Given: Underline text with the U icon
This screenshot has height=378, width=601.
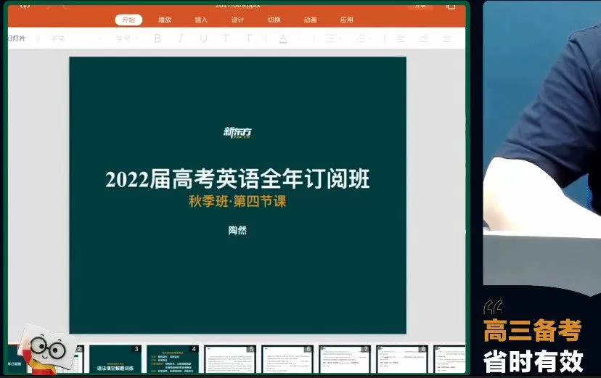Looking at the screenshot, I should click(x=203, y=38).
